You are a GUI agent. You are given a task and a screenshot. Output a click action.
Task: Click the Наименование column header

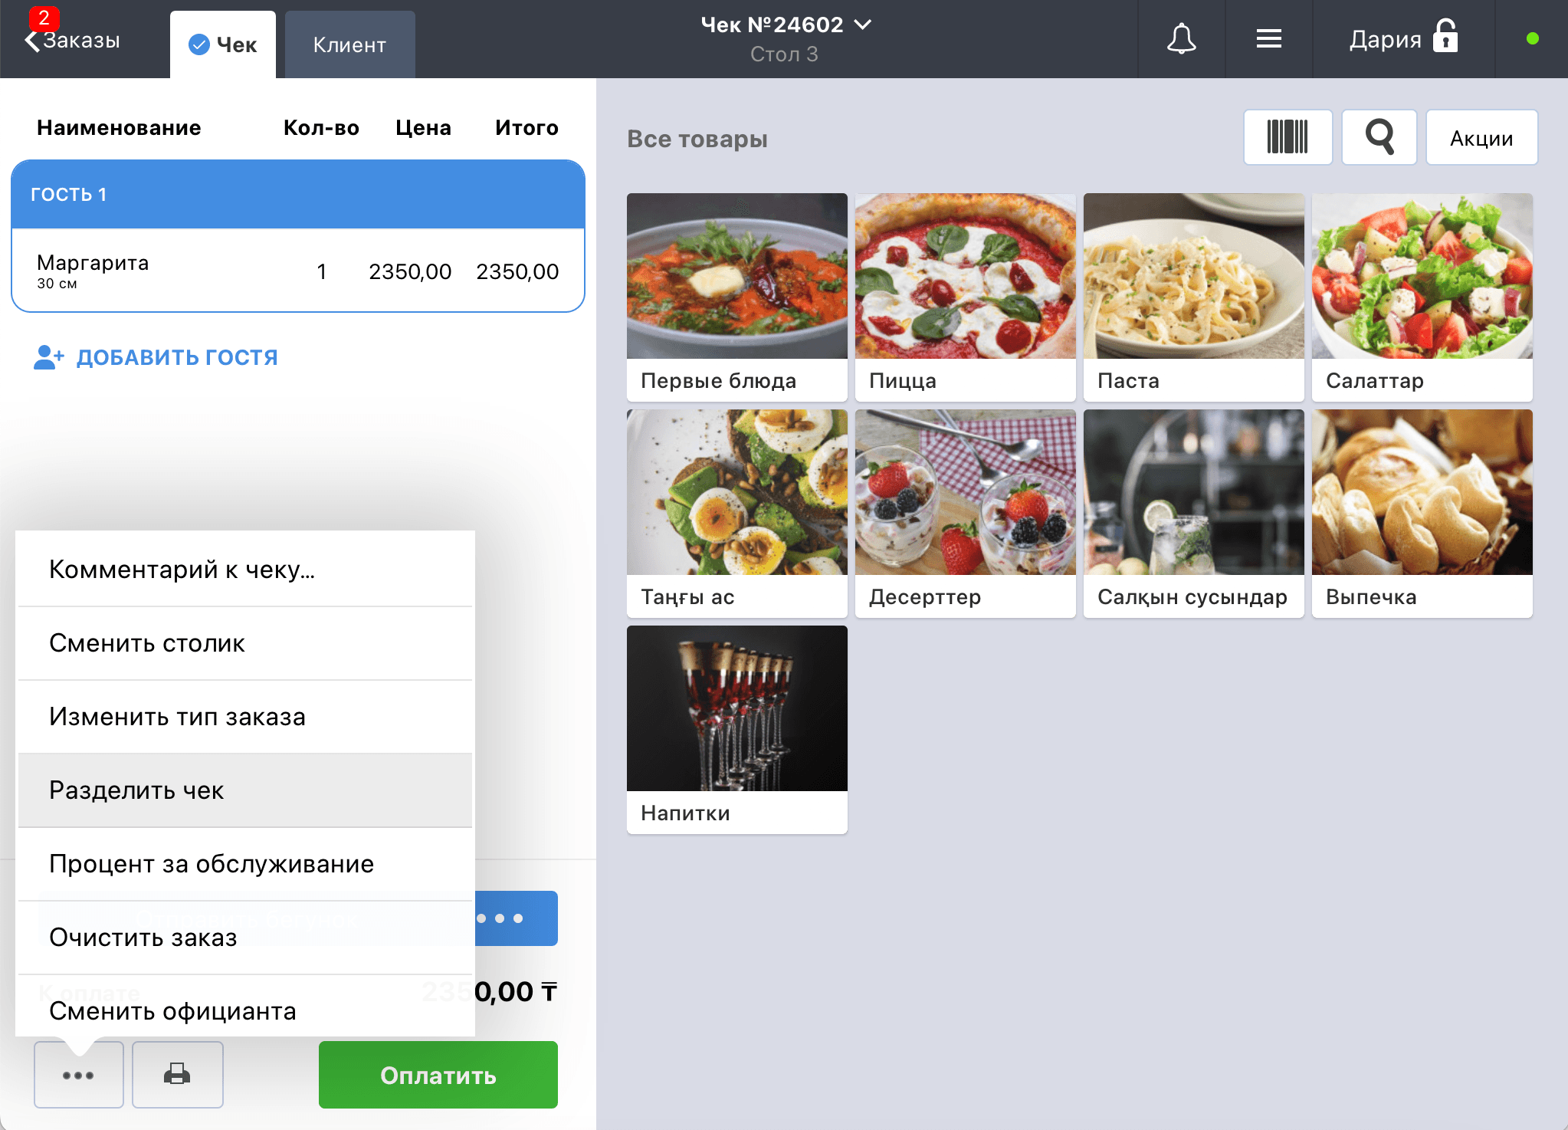119,127
